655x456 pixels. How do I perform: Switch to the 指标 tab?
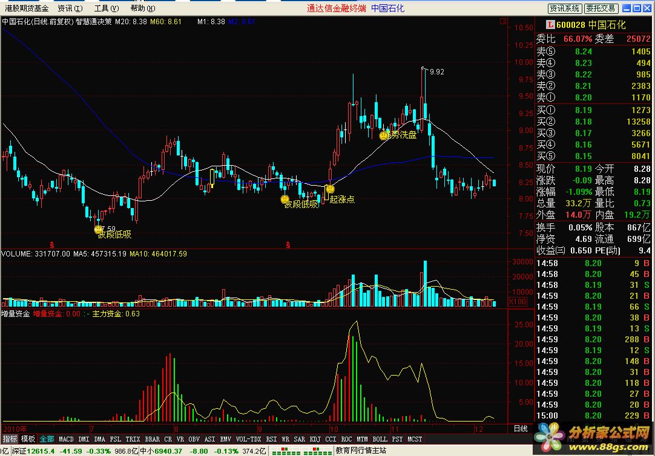tap(10, 439)
